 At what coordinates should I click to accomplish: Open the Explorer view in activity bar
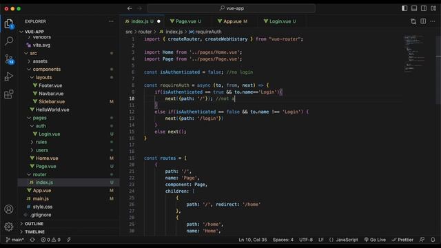(9, 23)
